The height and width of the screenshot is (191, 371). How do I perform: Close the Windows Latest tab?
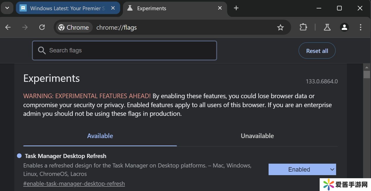[x=113, y=8]
